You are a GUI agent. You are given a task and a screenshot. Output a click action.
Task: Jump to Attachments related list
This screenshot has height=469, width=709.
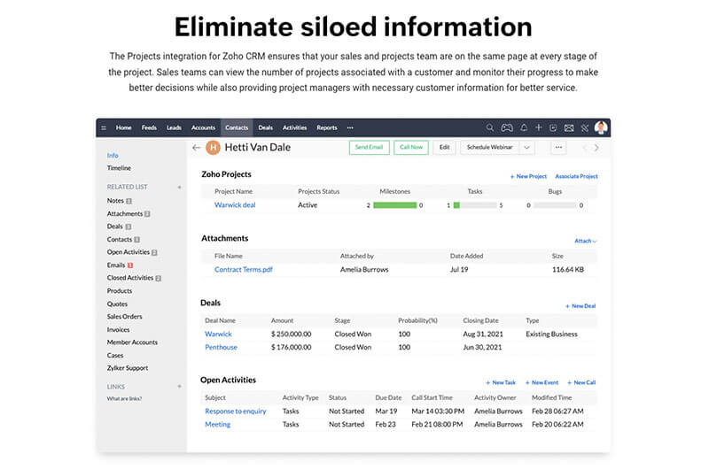(x=125, y=213)
